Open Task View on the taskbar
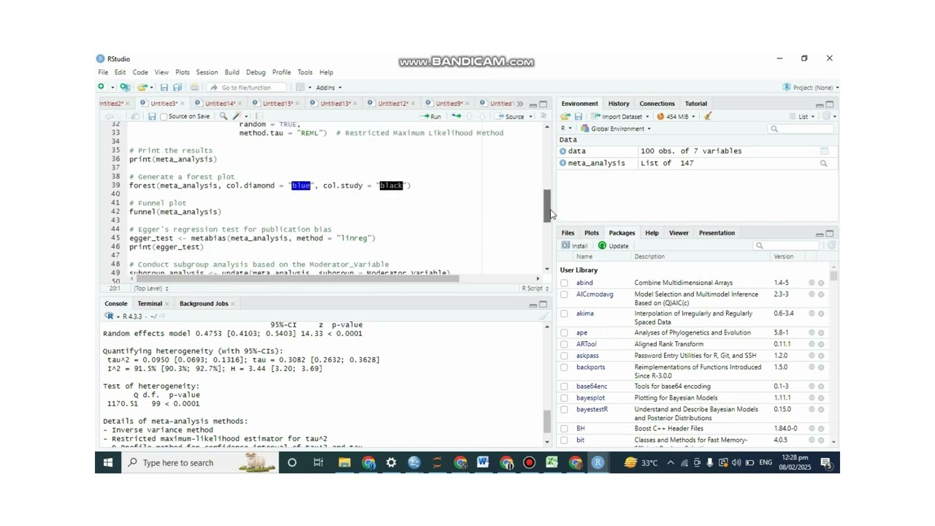935x526 pixels. point(318,462)
